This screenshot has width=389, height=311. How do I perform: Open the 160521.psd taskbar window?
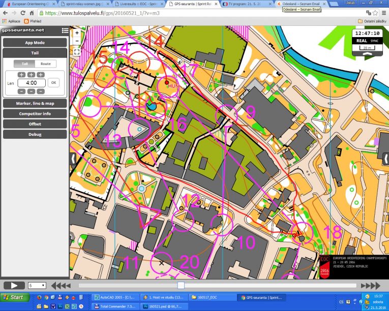coord(164,306)
